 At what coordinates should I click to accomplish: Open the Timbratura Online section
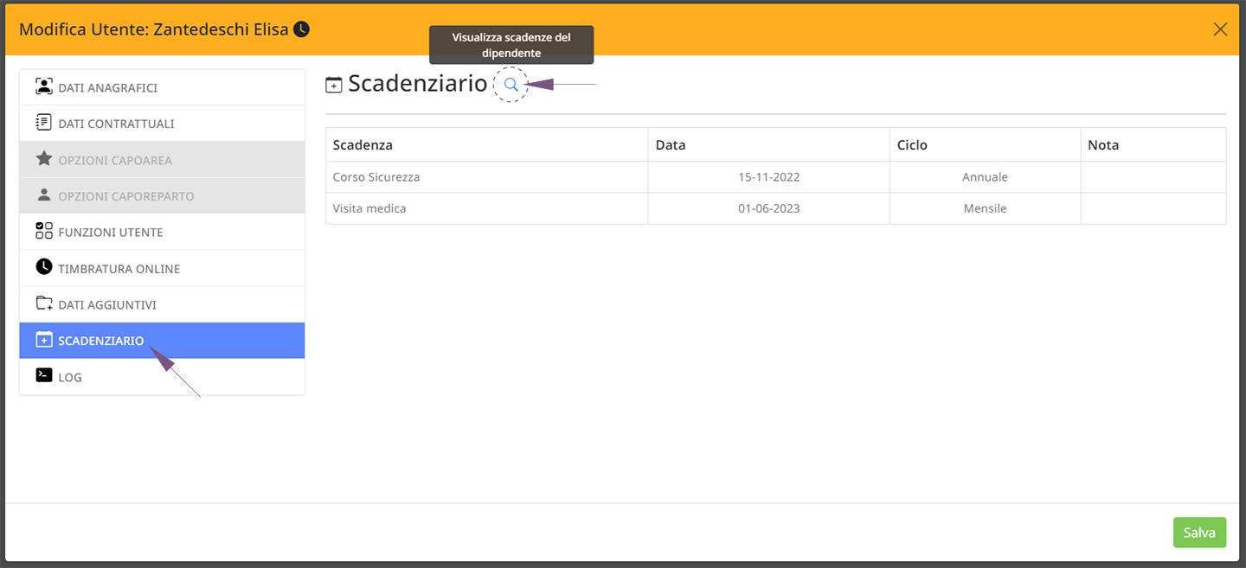(163, 269)
